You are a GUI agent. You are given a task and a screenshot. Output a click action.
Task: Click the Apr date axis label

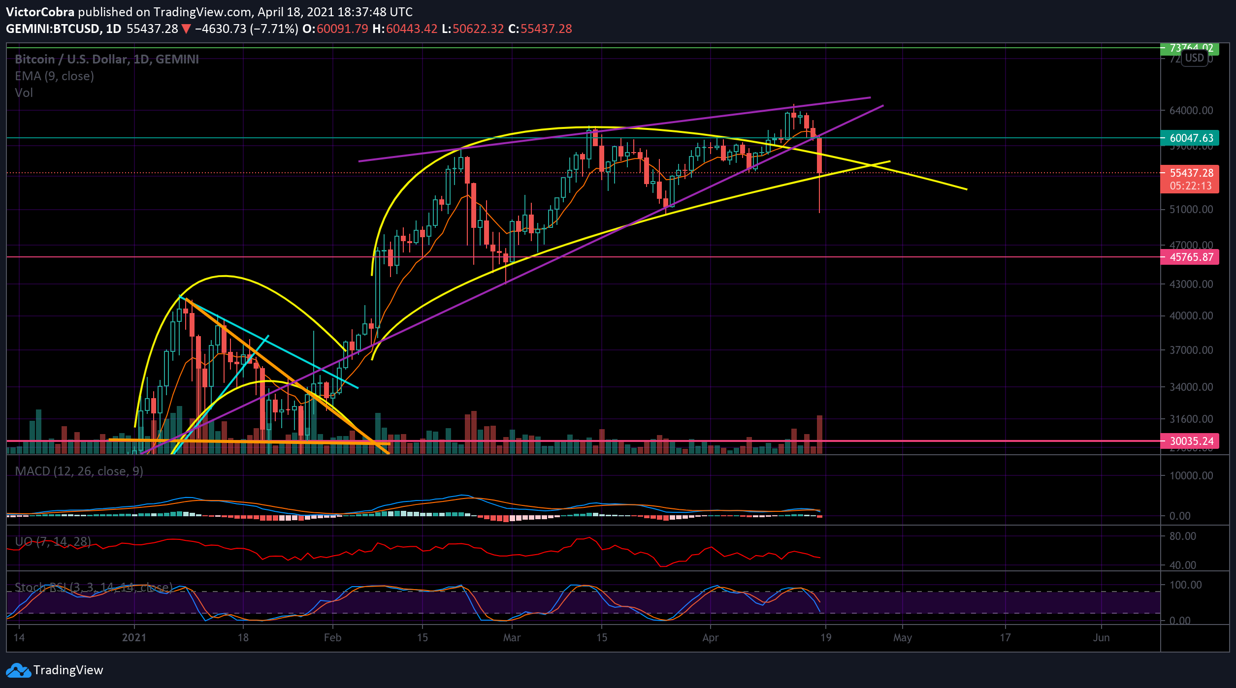pos(710,638)
